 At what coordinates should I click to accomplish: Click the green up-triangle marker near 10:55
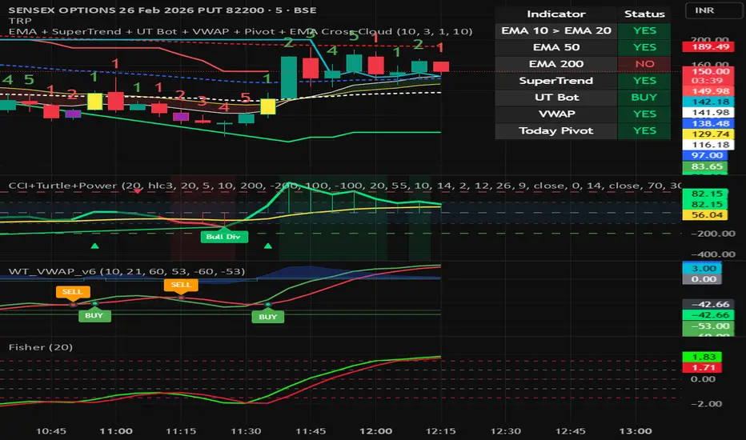pyautogui.click(x=94, y=246)
